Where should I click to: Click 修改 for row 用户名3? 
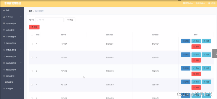(196, 68)
